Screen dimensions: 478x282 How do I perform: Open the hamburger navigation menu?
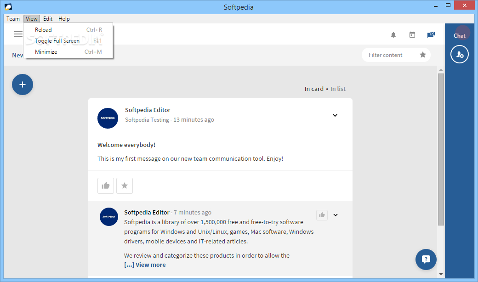pyautogui.click(x=18, y=34)
